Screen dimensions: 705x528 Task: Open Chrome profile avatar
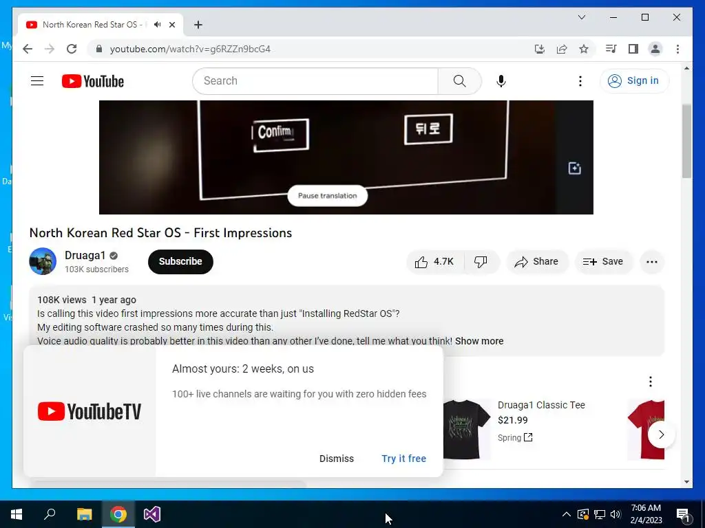pos(655,49)
